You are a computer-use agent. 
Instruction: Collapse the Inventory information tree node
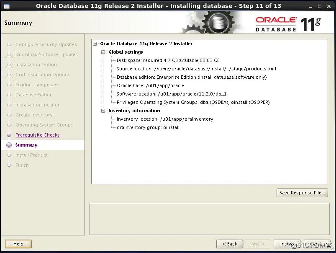(103, 111)
